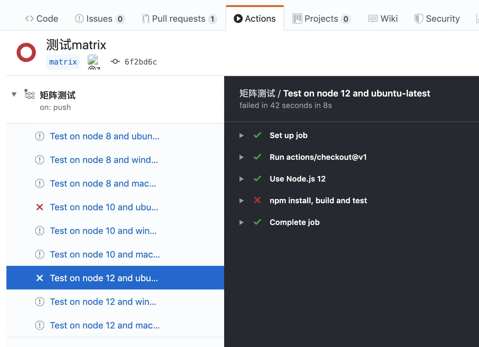The image size is (479, 347).
Task: Click cancelled icon for node 12 windows job
Action: point(40,302)
